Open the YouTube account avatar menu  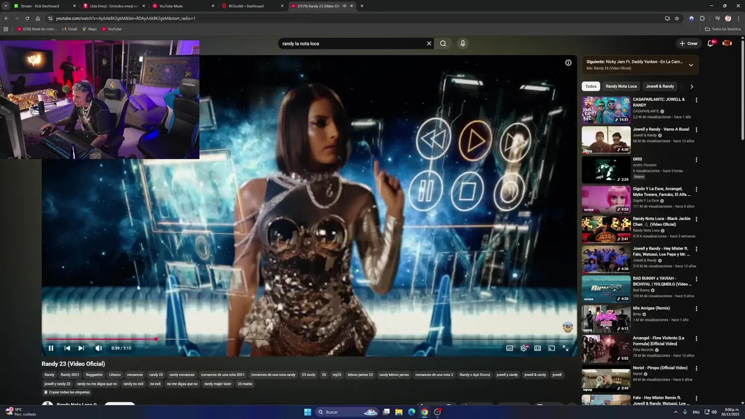pyautogui.click(x=727, y=43)
